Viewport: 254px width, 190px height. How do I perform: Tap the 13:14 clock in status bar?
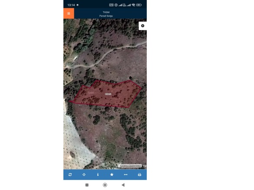click(71, 5)
